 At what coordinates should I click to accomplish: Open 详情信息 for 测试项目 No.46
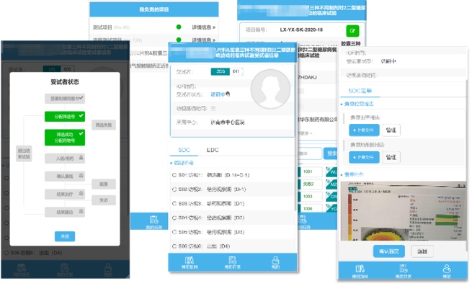pyautogui.click(x=204, y=27)
